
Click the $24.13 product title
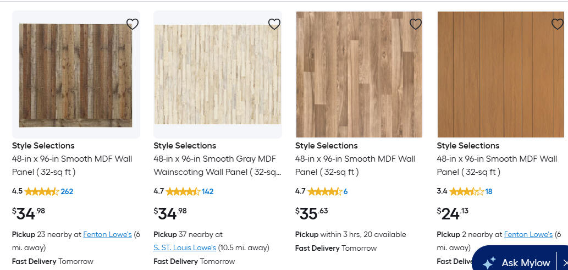click(497, 166)
